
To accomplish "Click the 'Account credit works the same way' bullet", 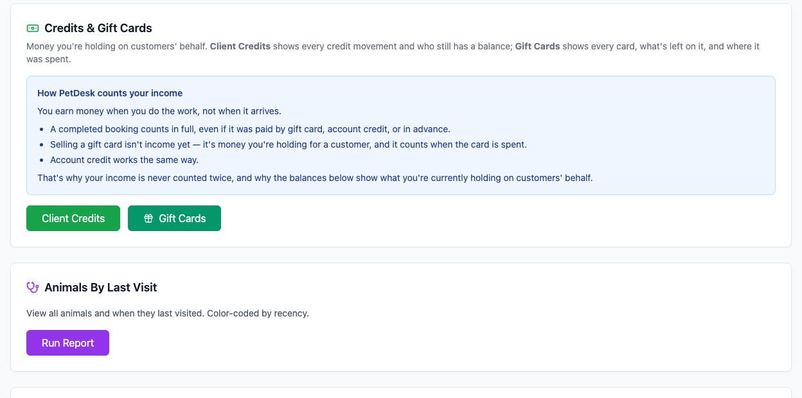I will pyautogui.click(x=124, y=160).
